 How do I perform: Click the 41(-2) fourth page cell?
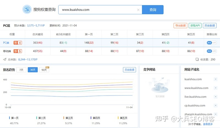(x=166, y=43)
